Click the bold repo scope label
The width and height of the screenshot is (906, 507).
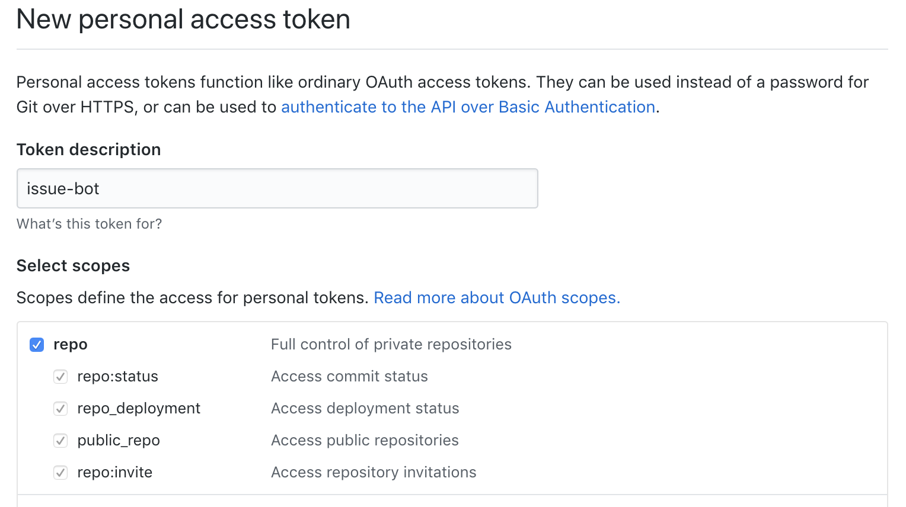click(x=70, y=345)
